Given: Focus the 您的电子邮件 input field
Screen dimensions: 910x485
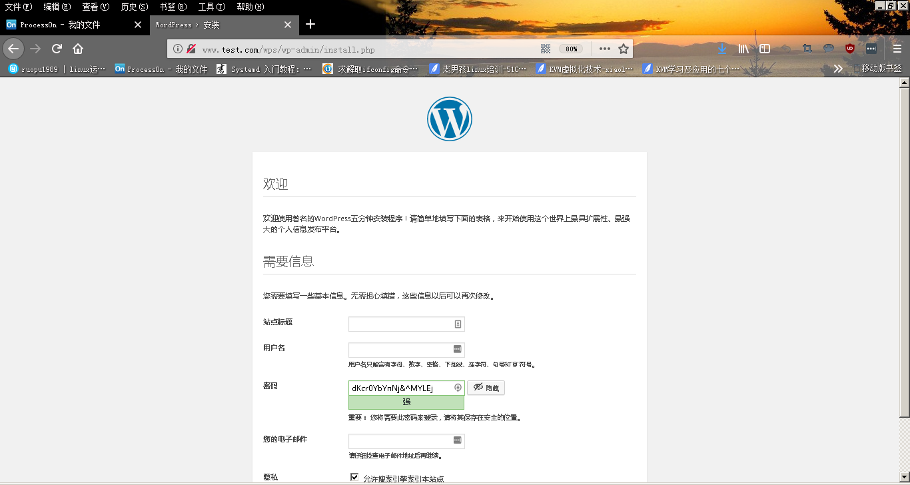Looking at the screenshot, I should [x=406, y=441].
